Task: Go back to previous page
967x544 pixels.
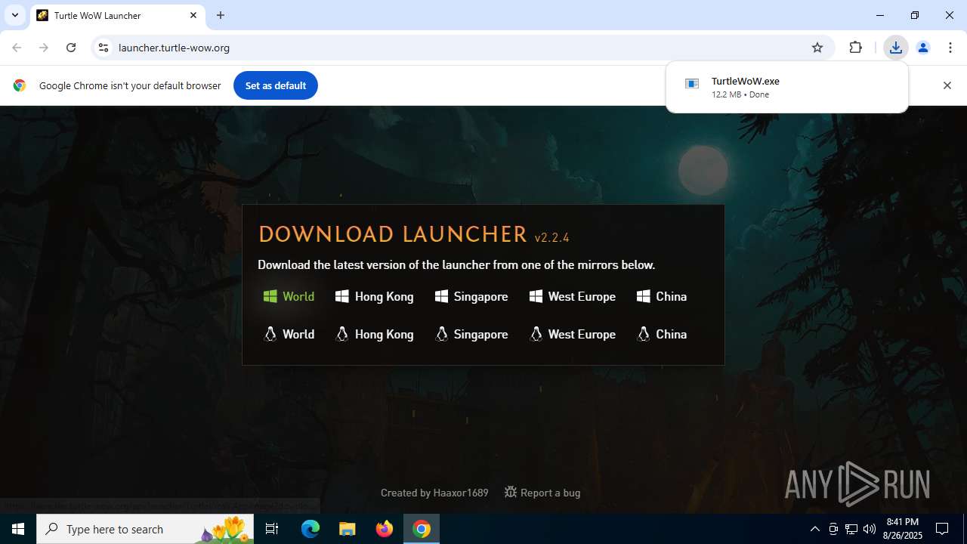Action: click(x=17, y=48)
